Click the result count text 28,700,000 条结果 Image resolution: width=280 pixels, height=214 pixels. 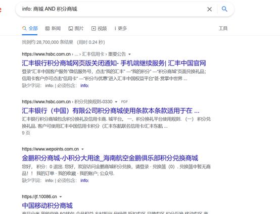pos(55,42)
